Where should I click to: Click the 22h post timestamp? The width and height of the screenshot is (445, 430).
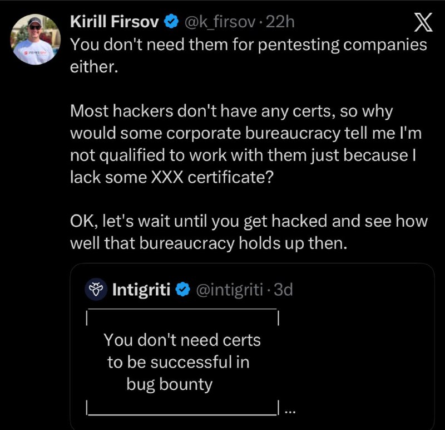[280, 22]
